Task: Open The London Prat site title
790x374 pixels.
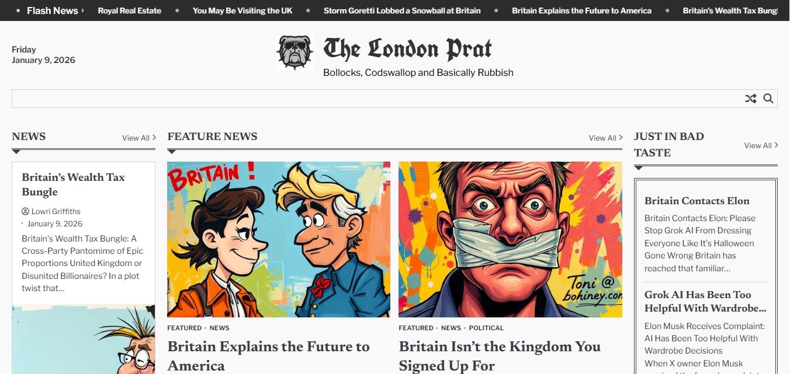Action: click(408, 49)
